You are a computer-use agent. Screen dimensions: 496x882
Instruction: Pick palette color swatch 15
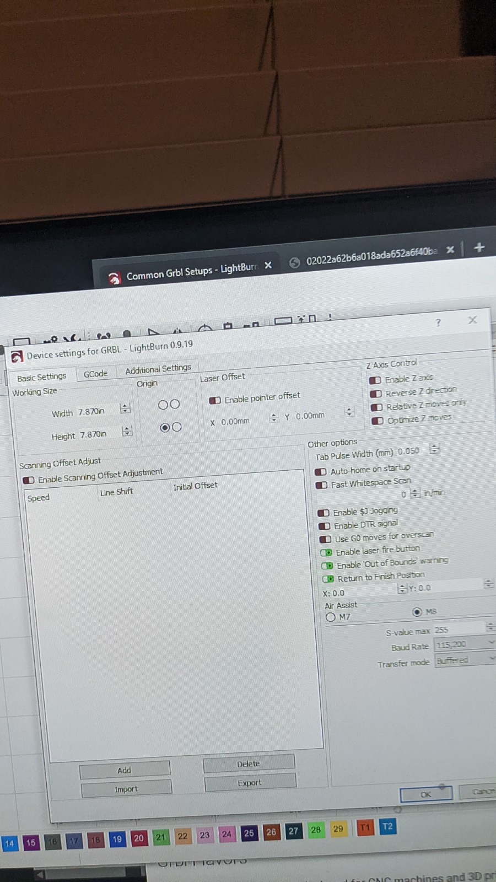[x=31, y=842]
